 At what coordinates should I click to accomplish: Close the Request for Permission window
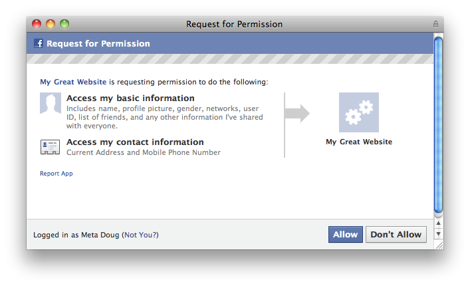click(37, 24)
